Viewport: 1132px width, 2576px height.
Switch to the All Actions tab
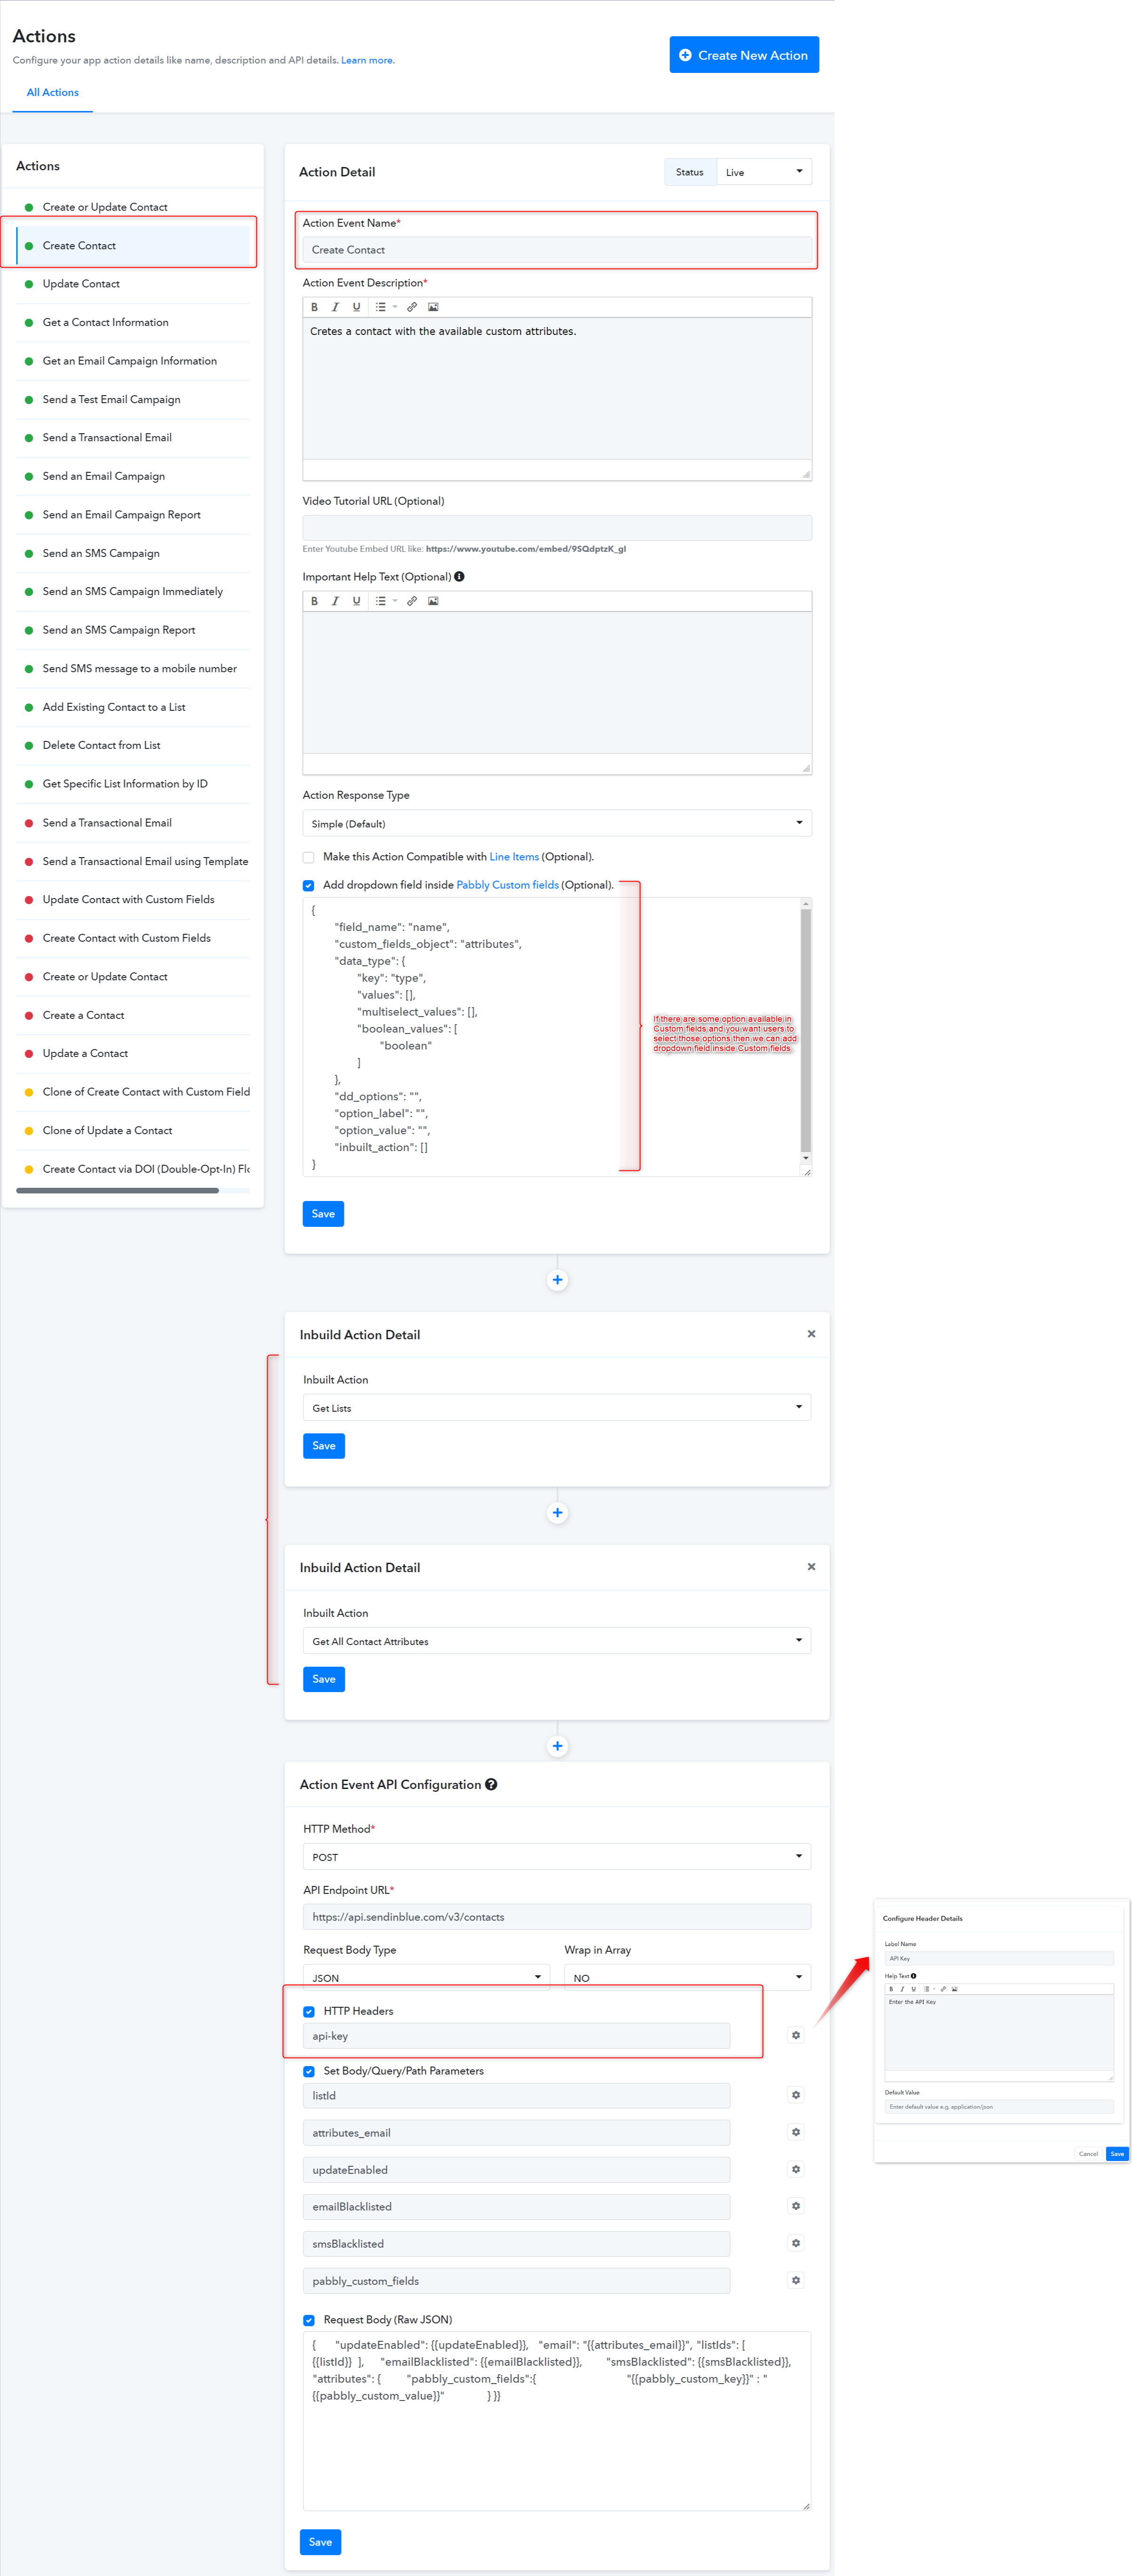[x=52, y=92]
